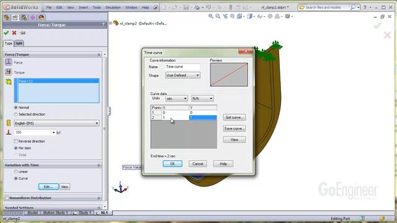Click Cancel in Time curve dialog
The height and width of the screenshot is (223, 397).
[x=198, y=164]
